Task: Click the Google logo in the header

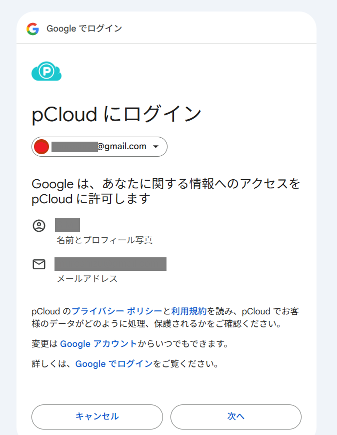Action: (33, 29)
